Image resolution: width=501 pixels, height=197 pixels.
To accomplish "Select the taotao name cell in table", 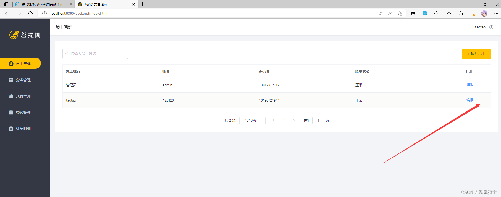I will pyautogui.click(x=71, y=100).
